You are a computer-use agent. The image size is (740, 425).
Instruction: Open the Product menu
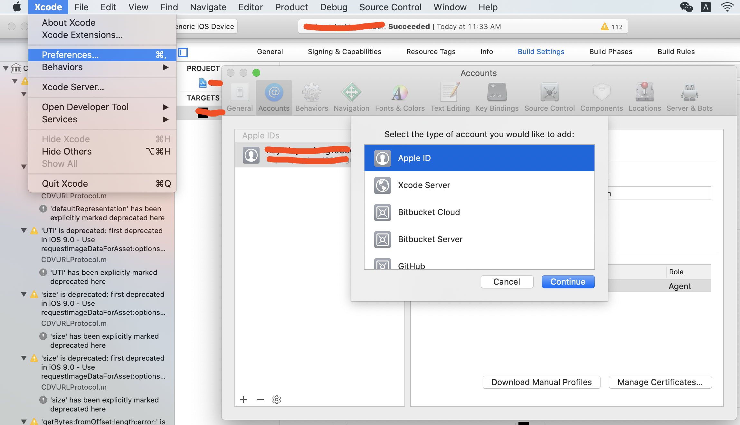[x=291, y=7]
